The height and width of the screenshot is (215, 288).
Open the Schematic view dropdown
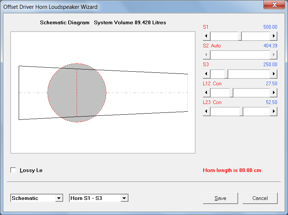59,198
